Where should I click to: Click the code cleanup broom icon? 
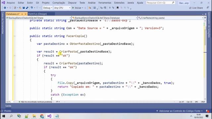coord(57,102)
